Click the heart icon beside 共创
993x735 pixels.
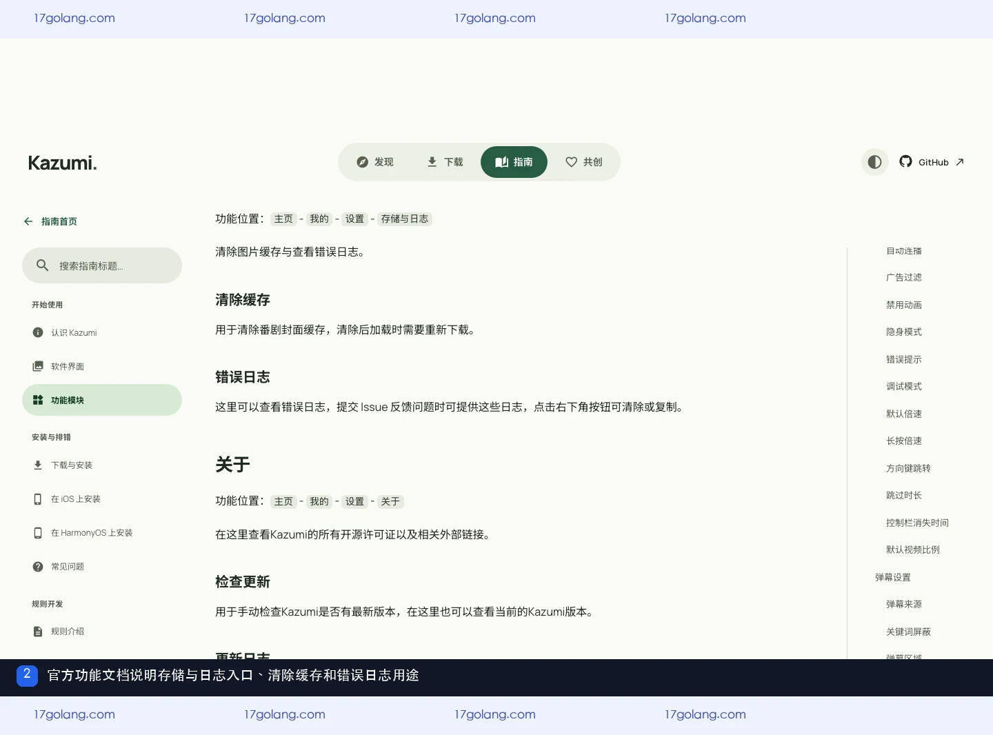pos(571,162)
